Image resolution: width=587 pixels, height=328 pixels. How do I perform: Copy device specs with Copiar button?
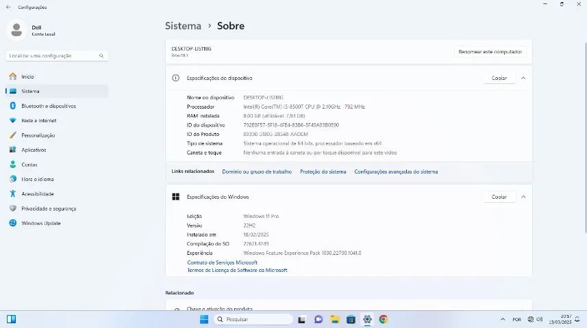(499, 78)
